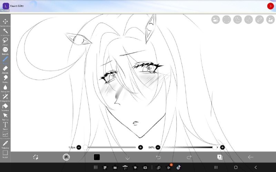Select the Lasso tool
The width and height of the screenshot is (276, 172).
(5, 40)
